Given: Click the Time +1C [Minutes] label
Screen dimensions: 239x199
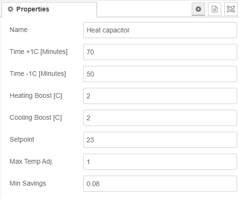Looking at the screenshot, I should coord(39,52).
